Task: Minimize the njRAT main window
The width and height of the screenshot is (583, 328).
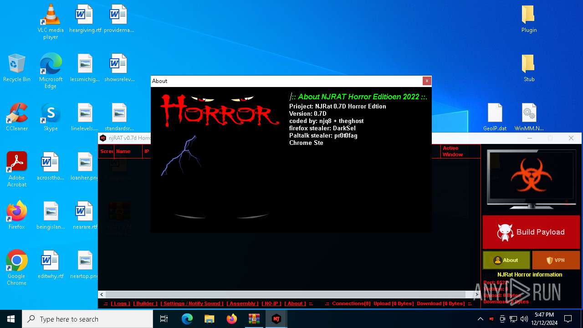Action: pos(529,138)
